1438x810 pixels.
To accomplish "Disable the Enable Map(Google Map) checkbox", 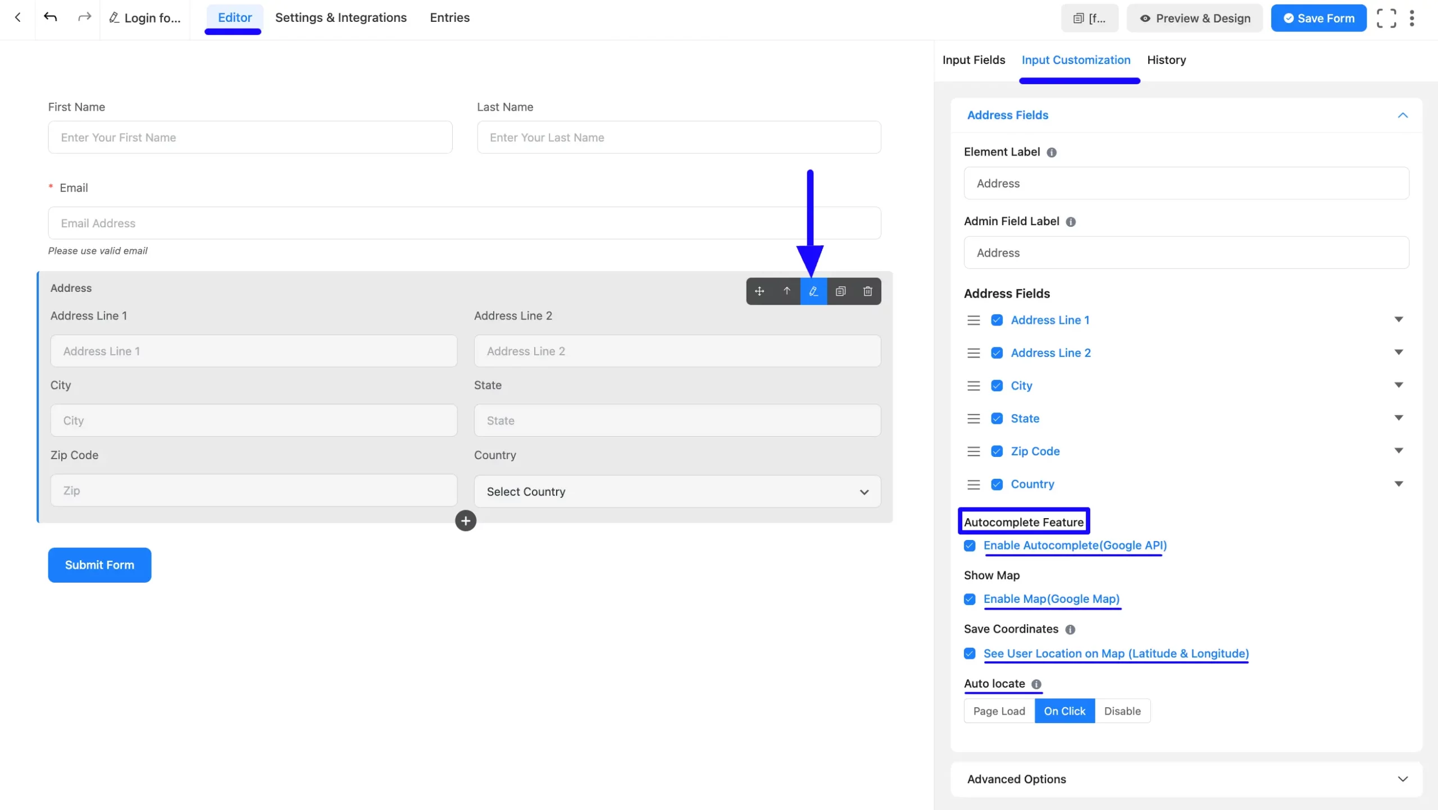I will tap(969, 599).
